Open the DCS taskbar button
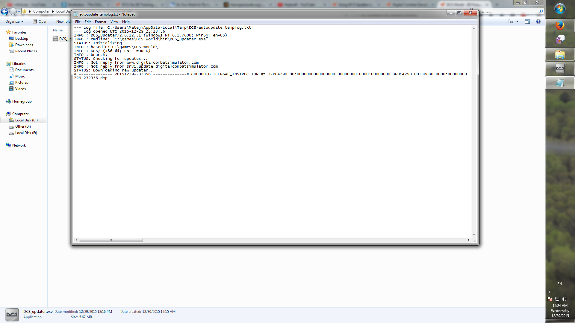 (x=560, y=69)
